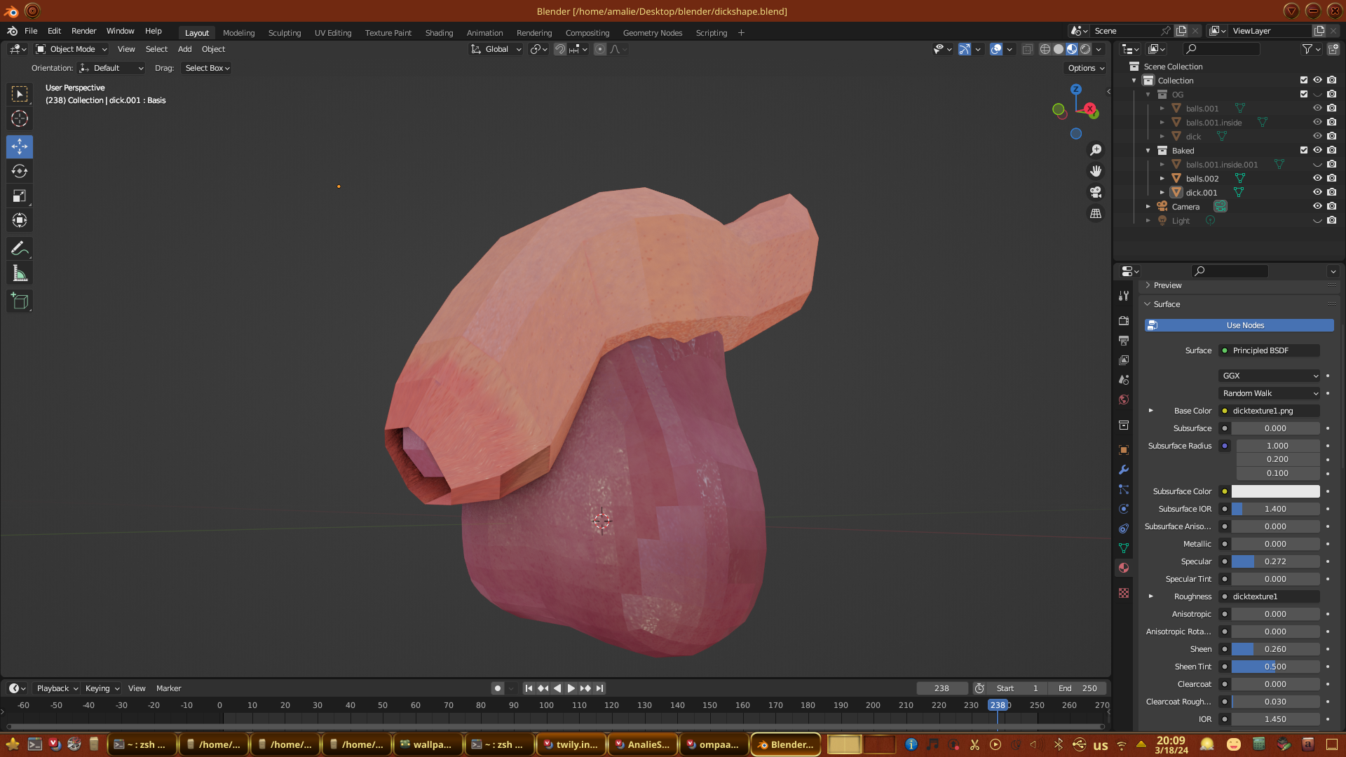The width and height of the screenshot is (1346, 757).
Task: Click the Specular value slider
Action: point(1275,561)
